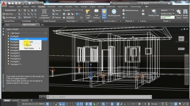190x106 pixels.
Task: Toggle transparency in status bar
Action: pos(91,104)
